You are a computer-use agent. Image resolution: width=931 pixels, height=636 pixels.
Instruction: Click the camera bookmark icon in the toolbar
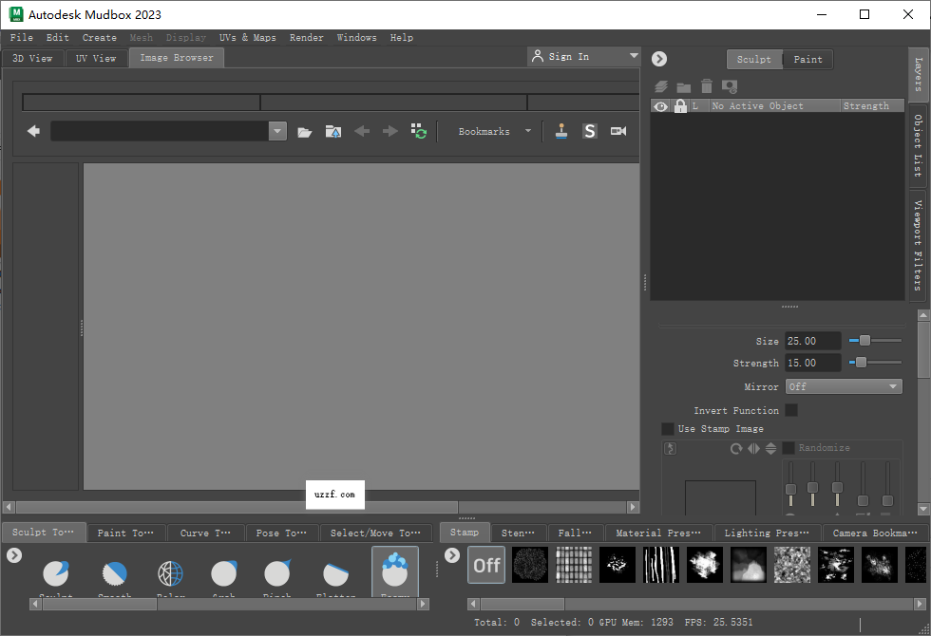(618, 131)
